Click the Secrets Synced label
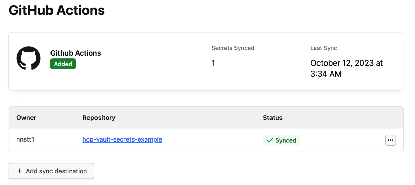The width and height of the screenshot is (415, 185). point(233,48)
